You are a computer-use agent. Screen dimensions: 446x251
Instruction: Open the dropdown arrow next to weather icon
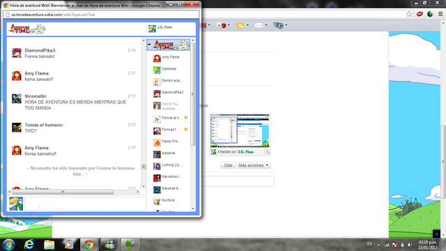(x=247, y=25)
